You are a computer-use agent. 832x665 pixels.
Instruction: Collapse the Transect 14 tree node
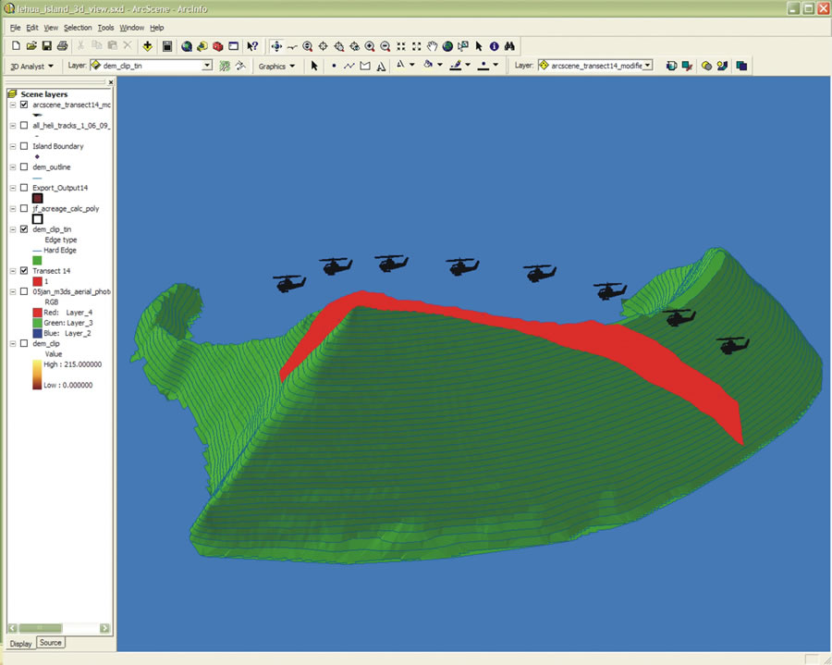pyautogui.click(x=13, y=271)
